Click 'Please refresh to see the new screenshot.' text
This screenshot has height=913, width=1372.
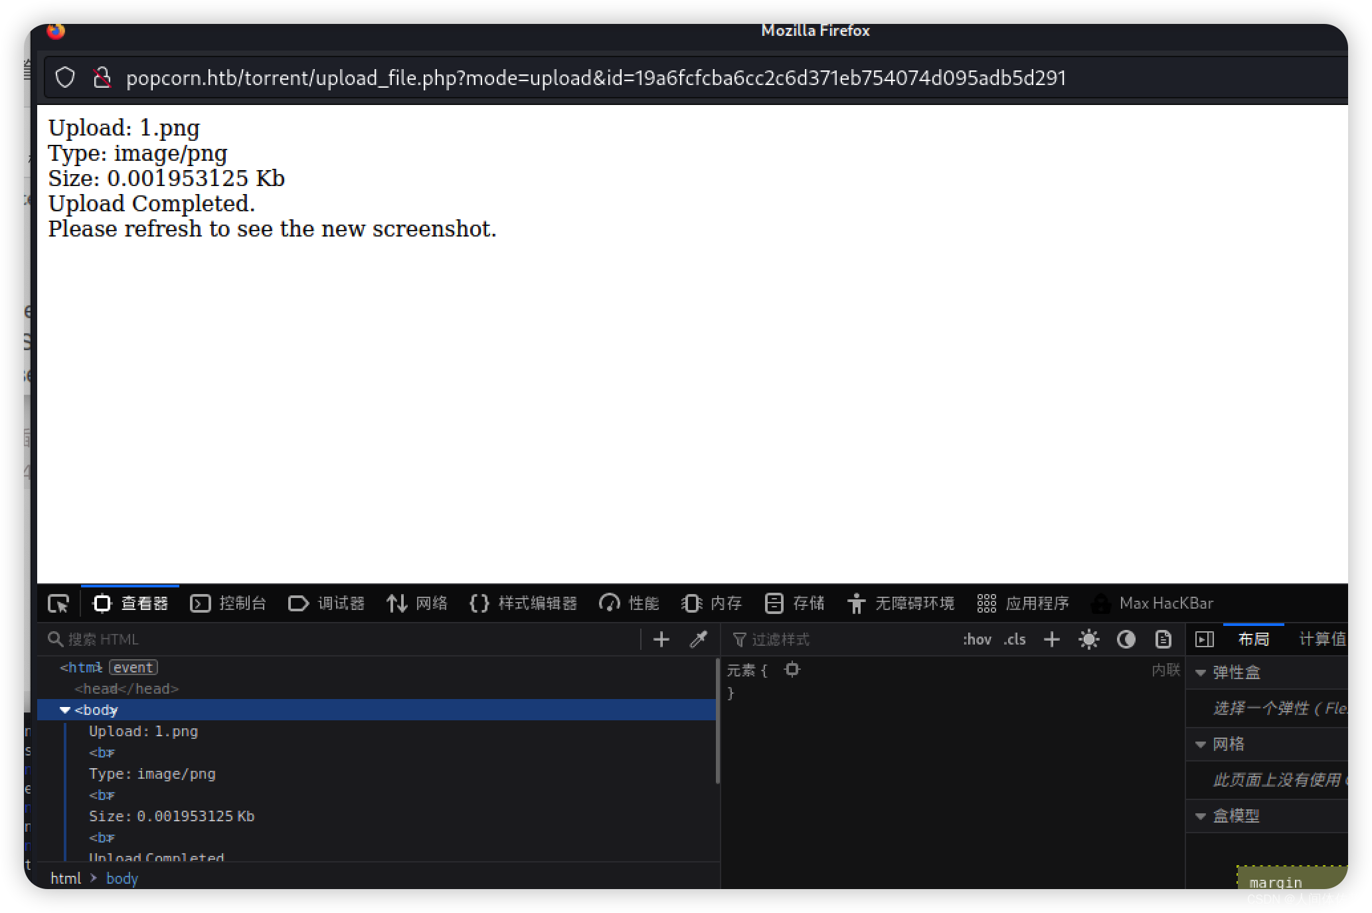(x=272, y=229)
